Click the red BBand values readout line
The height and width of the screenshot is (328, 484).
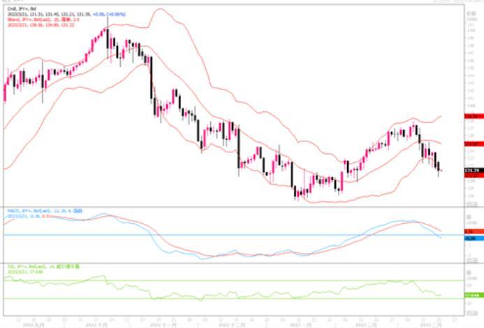41,24
